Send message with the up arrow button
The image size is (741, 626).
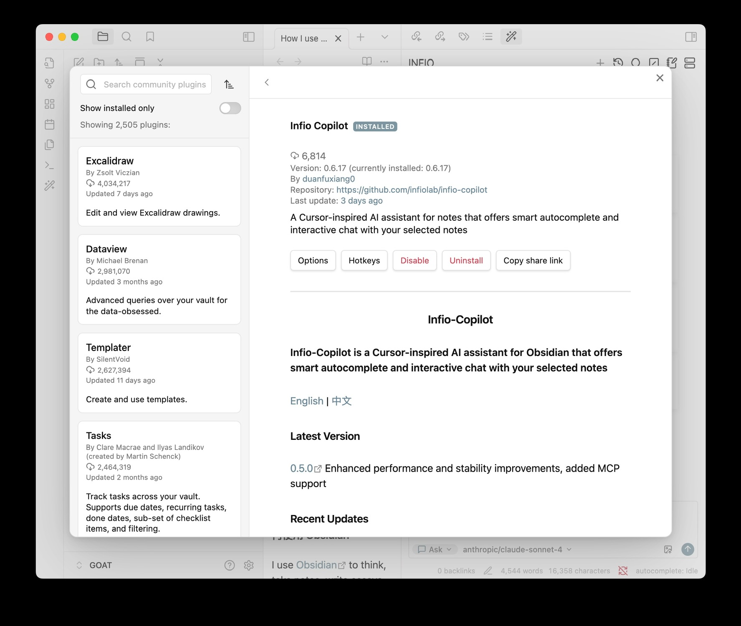tap(688, 549)
